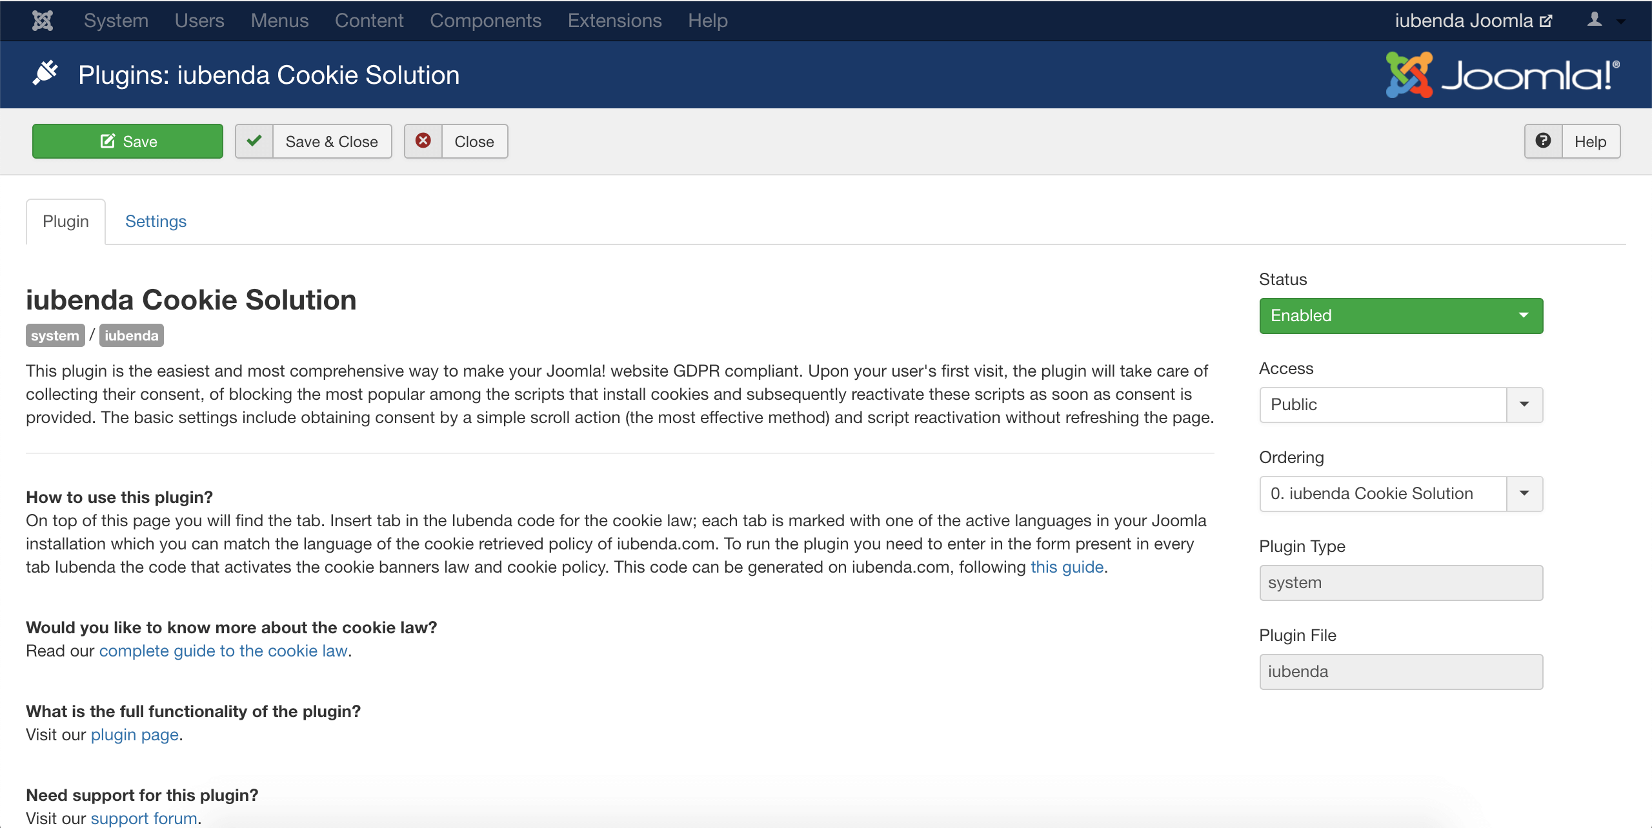Open the plugin page link
Screen dimensions: 1652x828
(134, 734)
